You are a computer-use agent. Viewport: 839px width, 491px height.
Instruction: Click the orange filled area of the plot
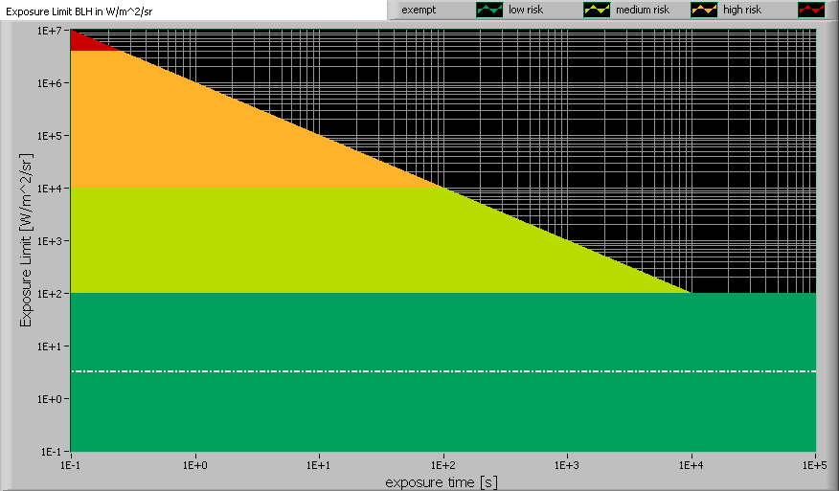point(192,134)
